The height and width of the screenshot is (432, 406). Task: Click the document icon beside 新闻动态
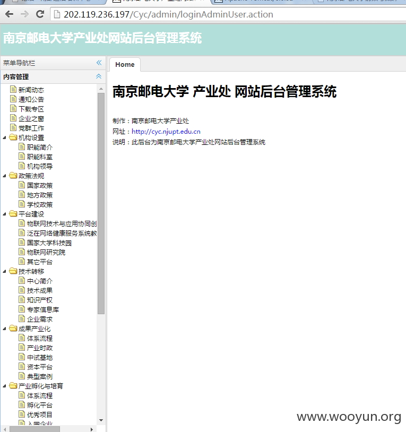[13, 89]
